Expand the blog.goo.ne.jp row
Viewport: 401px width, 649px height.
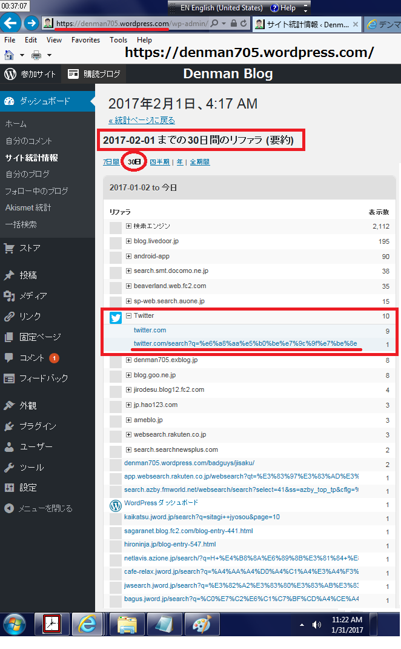tap(128, 375)
